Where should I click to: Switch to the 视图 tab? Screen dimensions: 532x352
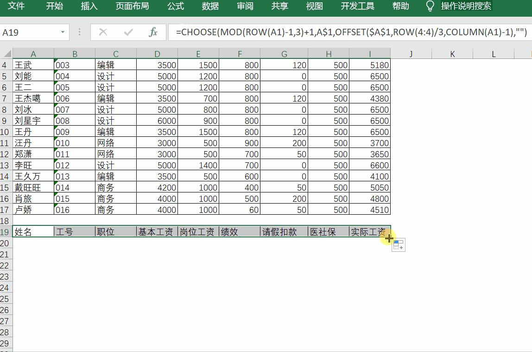[314, 6]
